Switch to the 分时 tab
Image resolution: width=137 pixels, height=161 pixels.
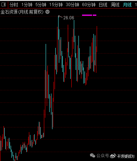[14, 5]
